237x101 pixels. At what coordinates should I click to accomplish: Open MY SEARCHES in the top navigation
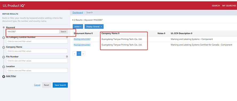[x=229, y=6]
